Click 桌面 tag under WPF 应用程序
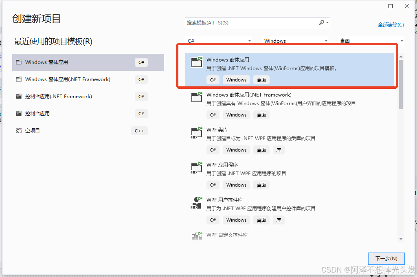 [261, 185]
